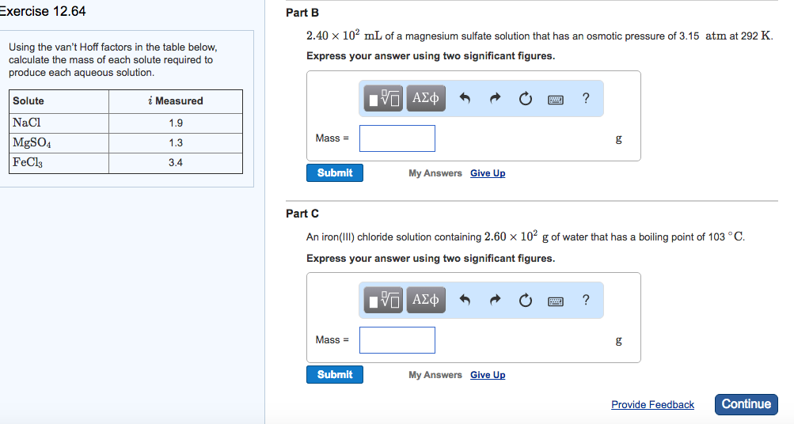Screen dimensions: 794x424
Task: Click the Part C mass input field
Action: (397, 340)
